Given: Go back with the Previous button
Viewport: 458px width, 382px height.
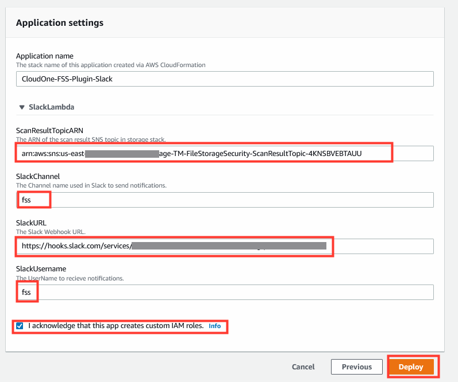Looking at the screenshot, I should tap(357, 367).
